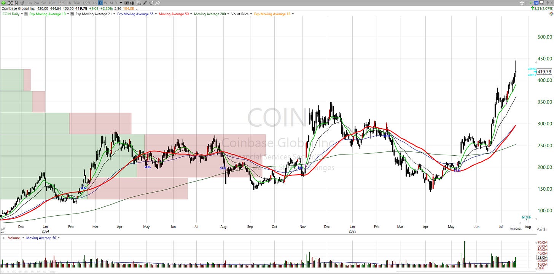Select the 2m timeframe
Viewport: 554px width, 274px height.
(37, 3)
